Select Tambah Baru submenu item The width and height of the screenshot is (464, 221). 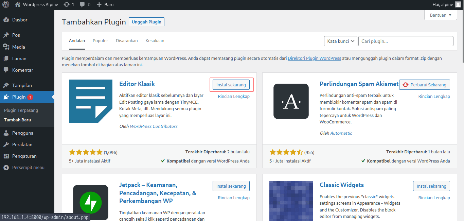(x=17, y=120)
